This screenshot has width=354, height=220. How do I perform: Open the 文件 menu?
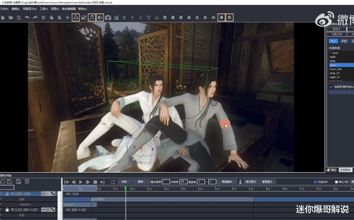pyautogui.click(x=4, y=9)
